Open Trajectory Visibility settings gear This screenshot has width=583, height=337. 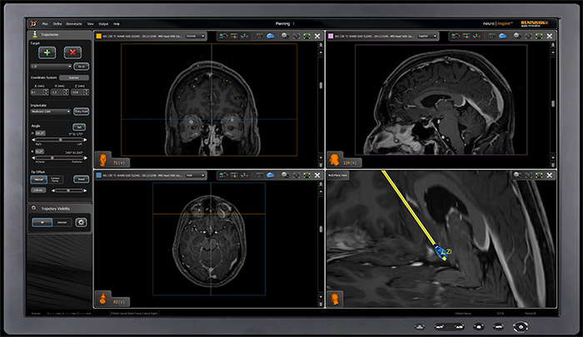point(82,223)
